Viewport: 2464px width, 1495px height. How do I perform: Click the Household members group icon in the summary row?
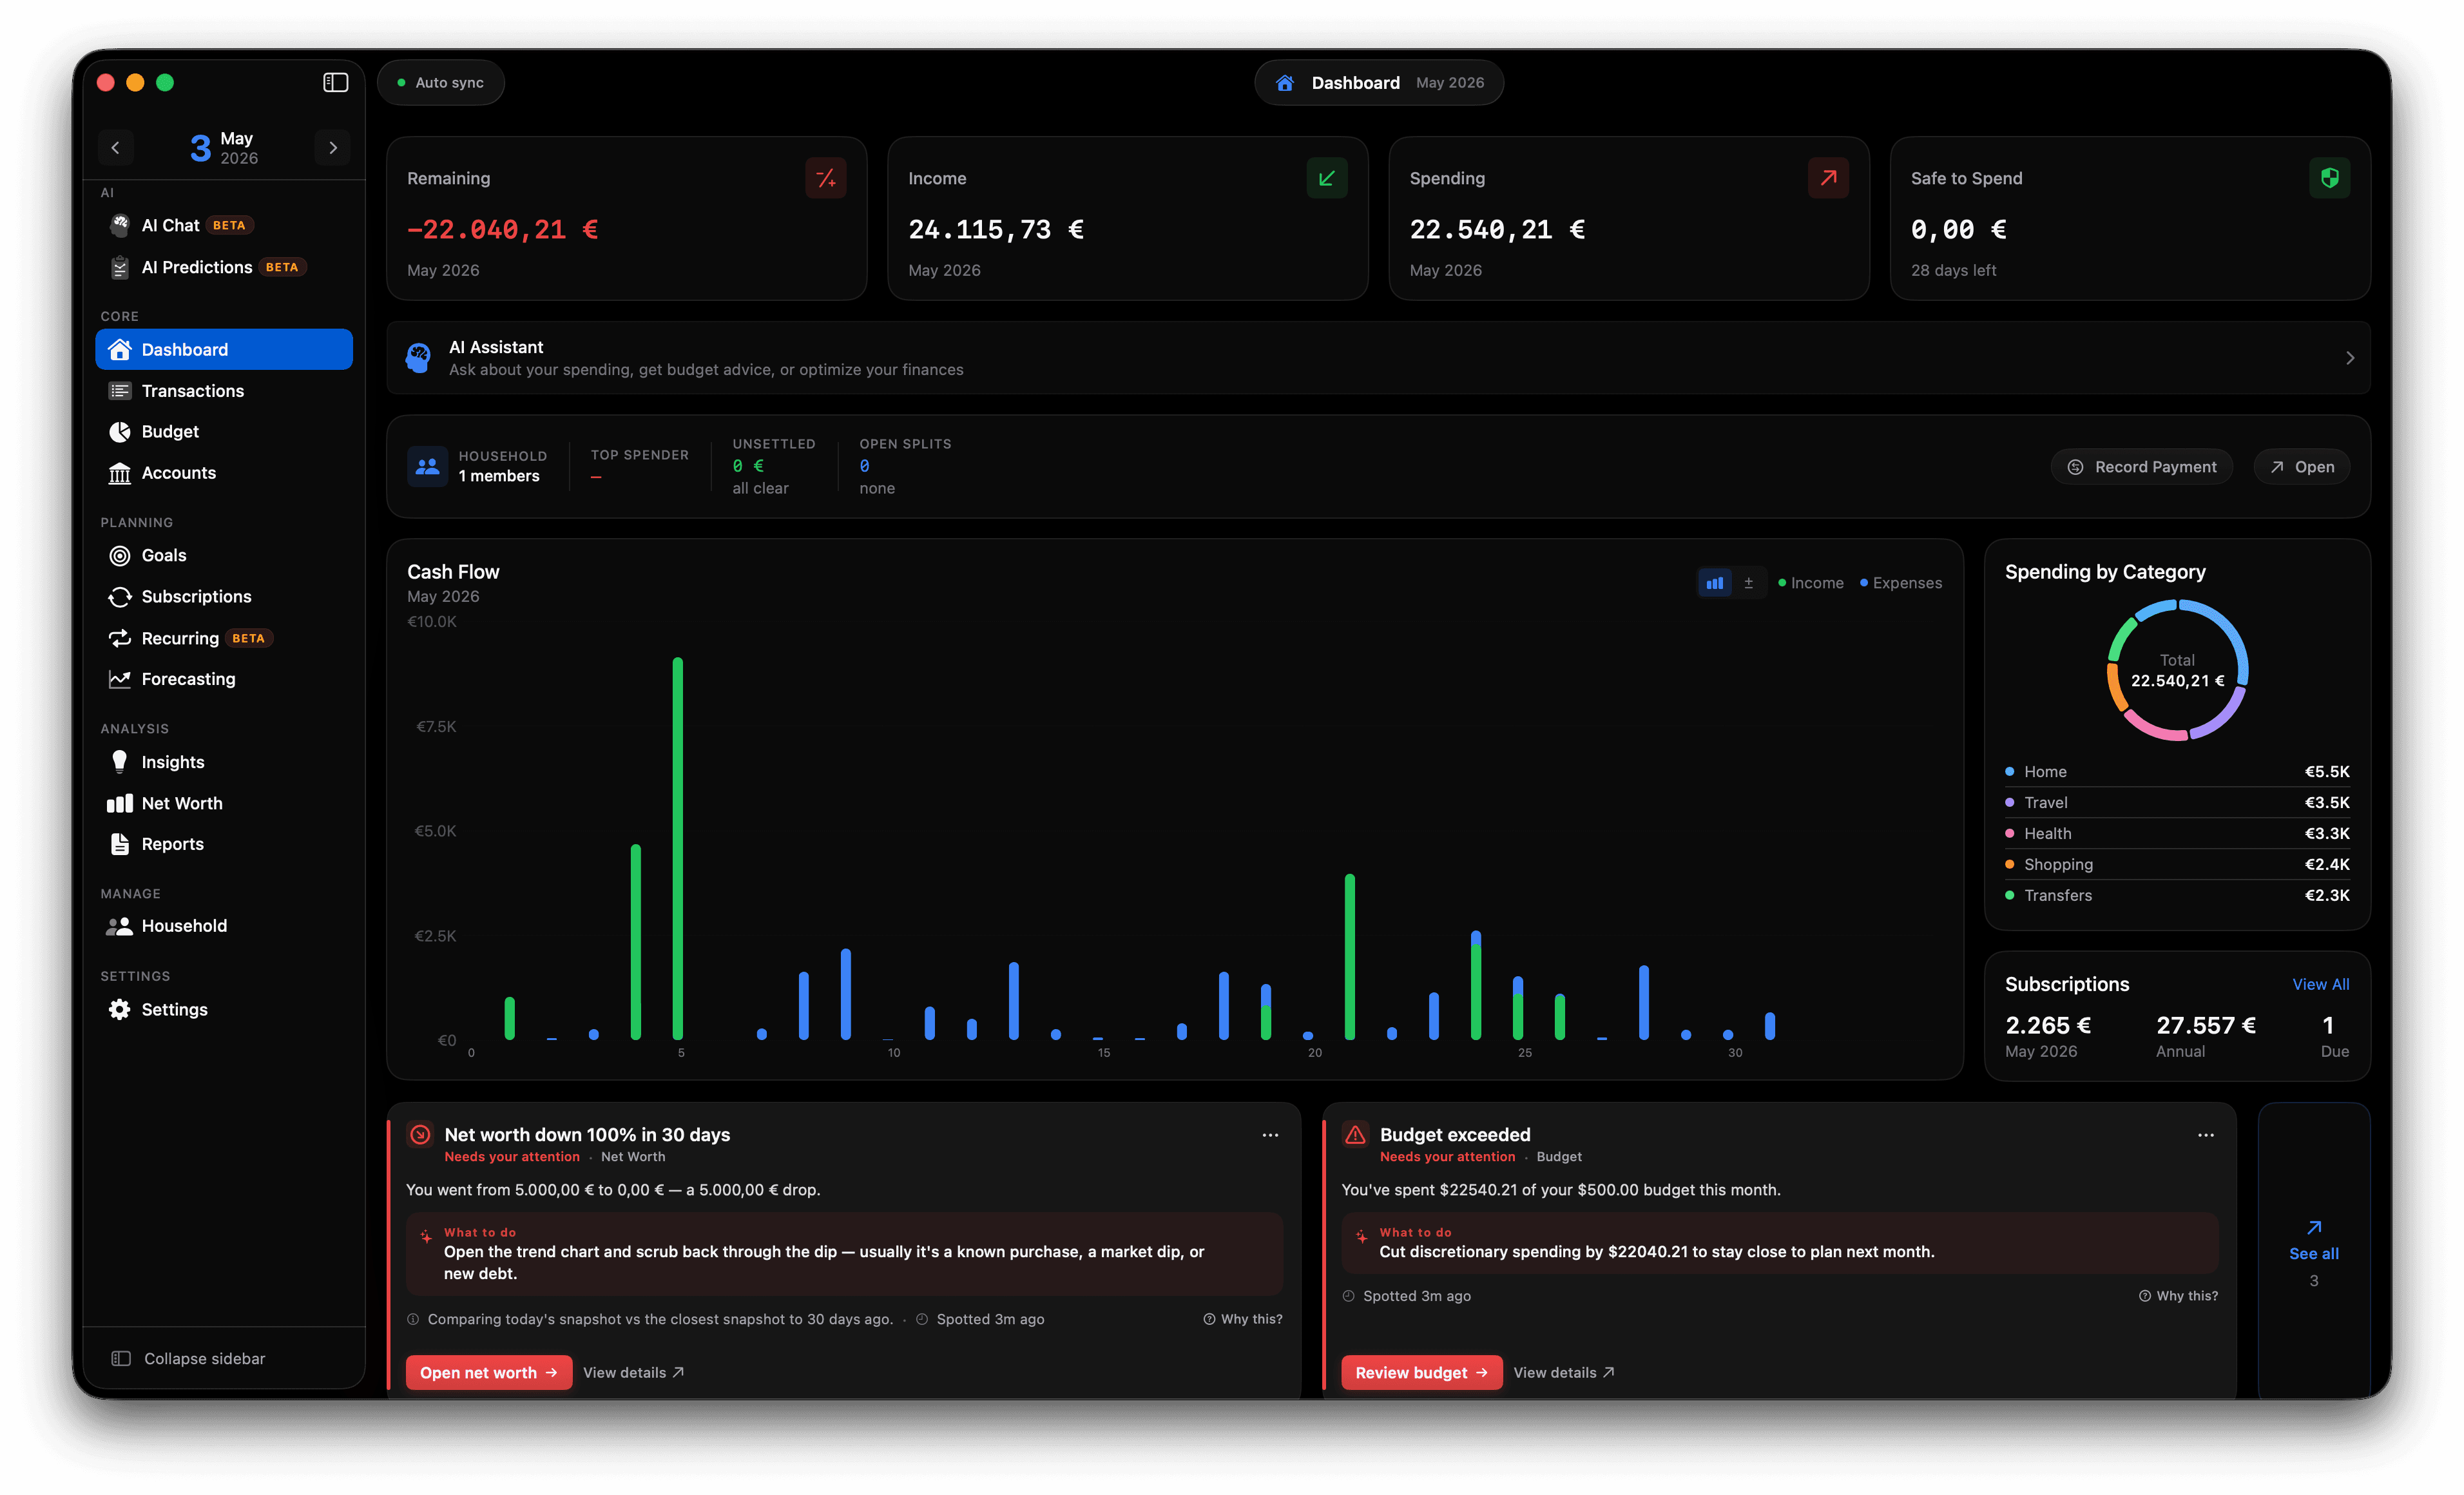427,466
